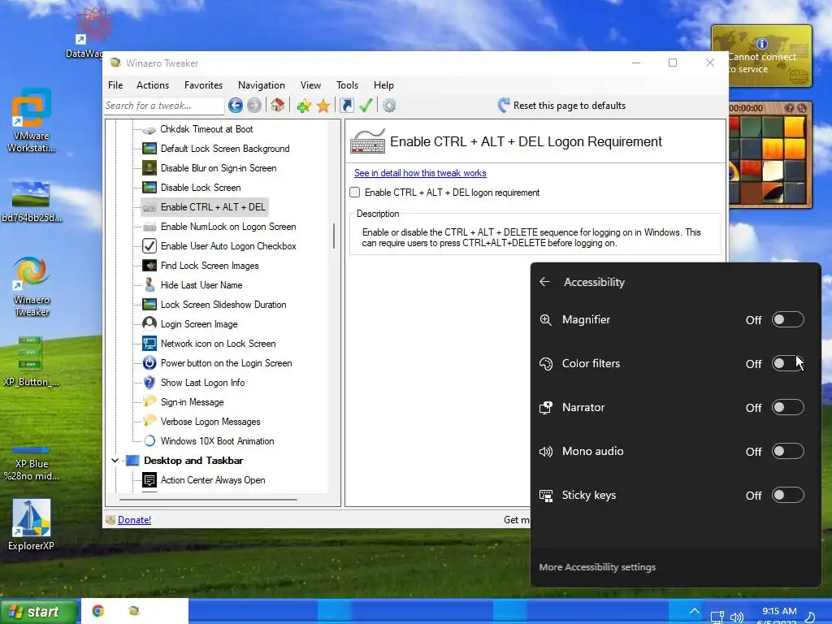The height and width of the screenshot is (624, 832).
Task: Open the Help menu
Action: pos(383,84)
